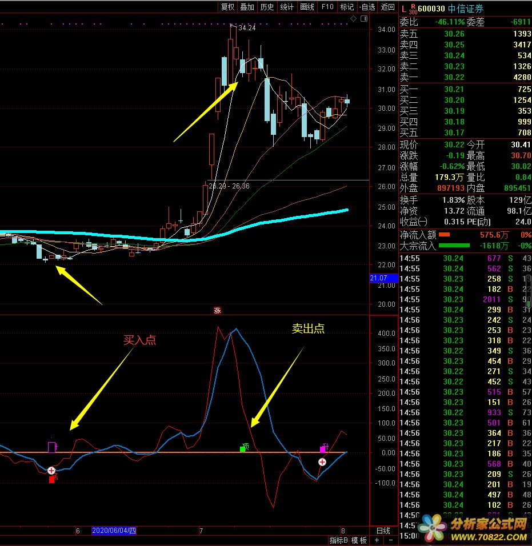532x546 pixels.
Task: Remove stock via -自选 button
Action: pos(367,7)
